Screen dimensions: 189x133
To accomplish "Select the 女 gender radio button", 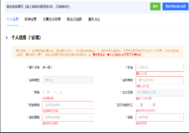I will 56,93.
